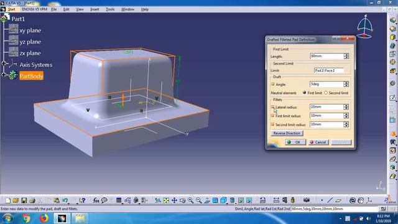Select the Plane tool in bottom toolbar
Image resolution: width=398 pixels, height=224 pixels.
point(338,200)
